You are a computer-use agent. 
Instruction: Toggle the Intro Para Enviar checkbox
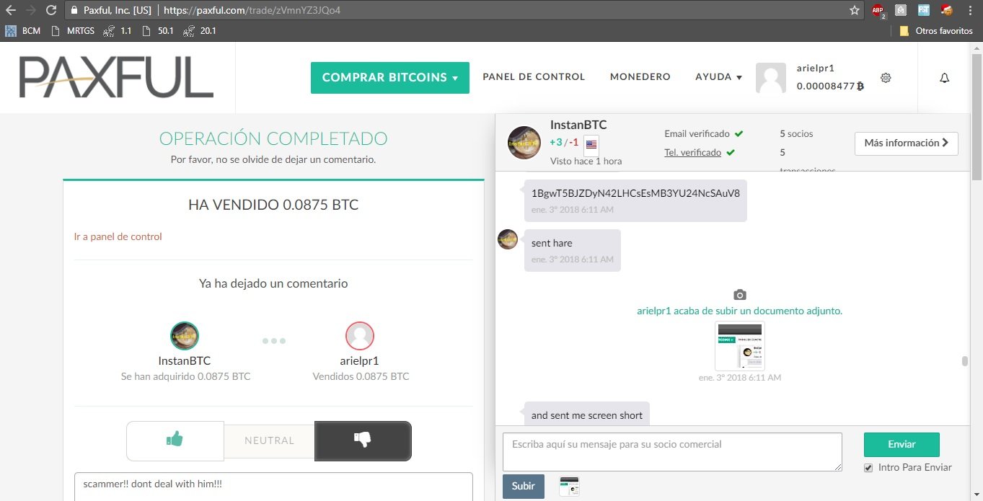coord(868,468)
